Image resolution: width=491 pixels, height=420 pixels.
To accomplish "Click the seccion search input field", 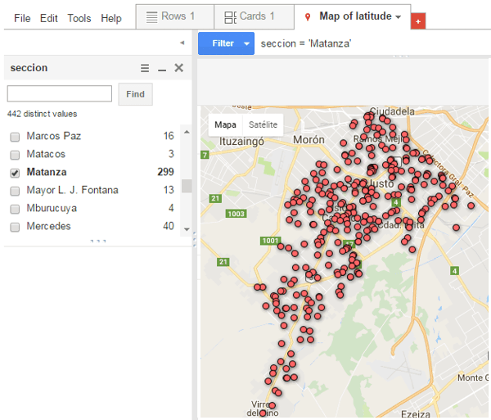I will [60, 93].
